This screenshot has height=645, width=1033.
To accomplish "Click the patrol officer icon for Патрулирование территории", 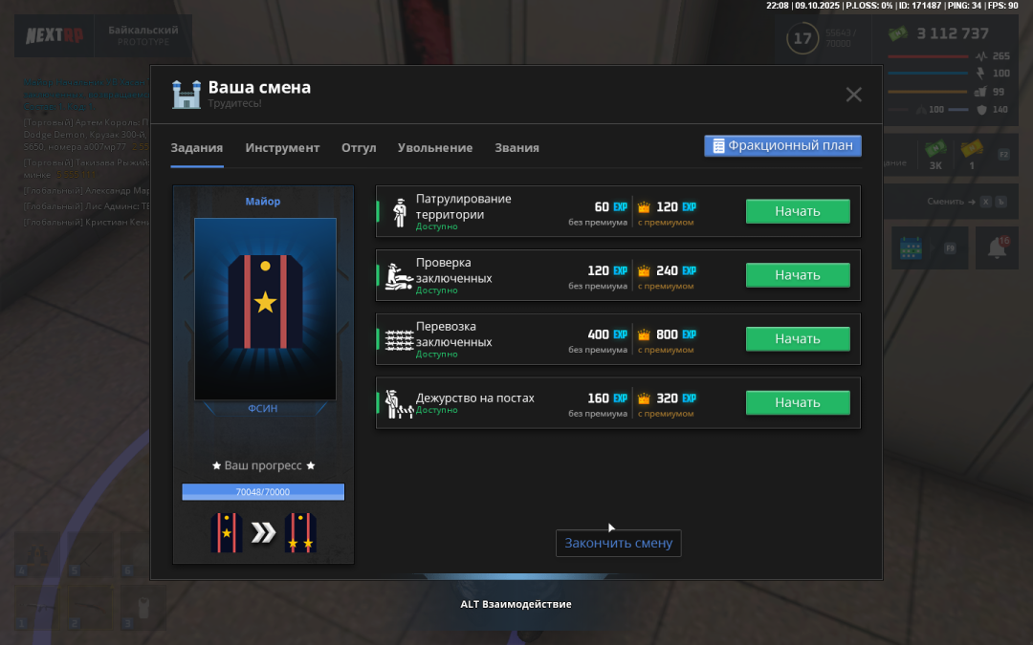I will [399, 211].
